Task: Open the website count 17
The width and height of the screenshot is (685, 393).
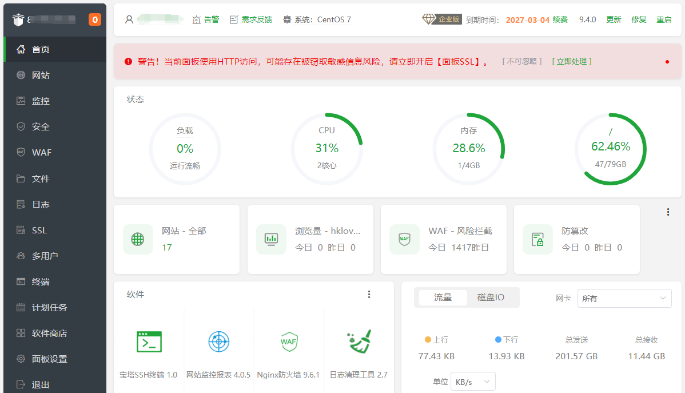Action: pos(167,248)
